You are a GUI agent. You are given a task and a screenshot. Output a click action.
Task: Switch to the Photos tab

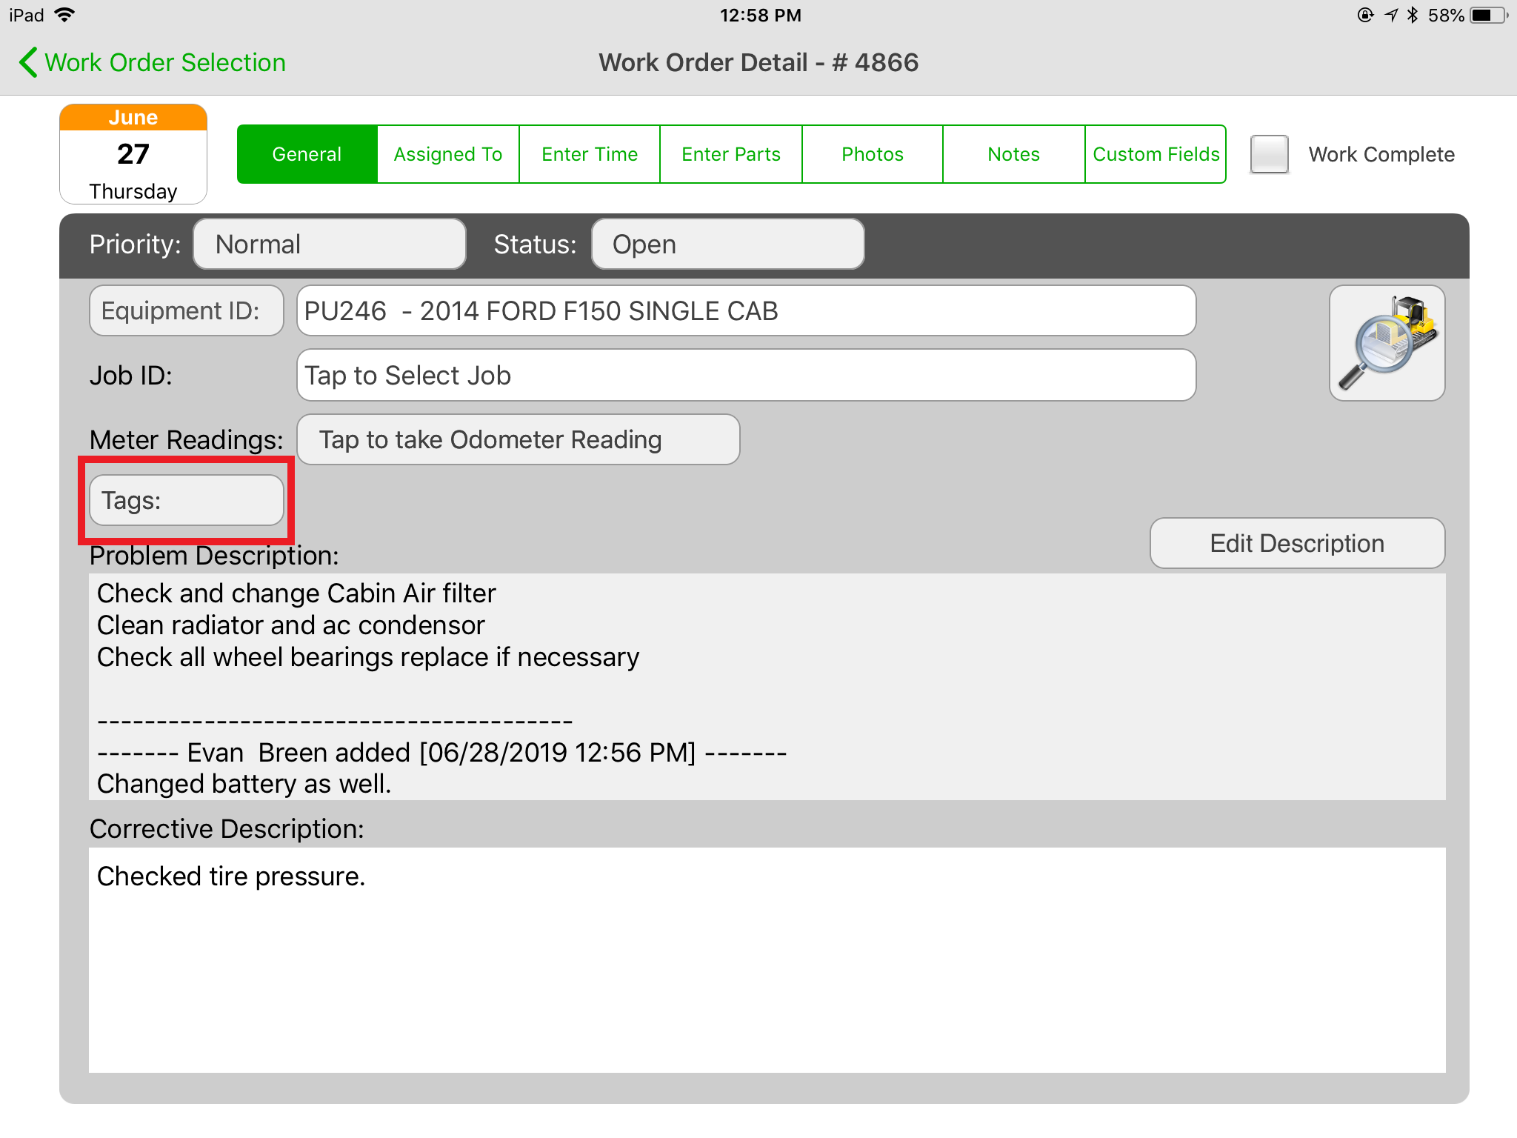(x=872, y=154)
